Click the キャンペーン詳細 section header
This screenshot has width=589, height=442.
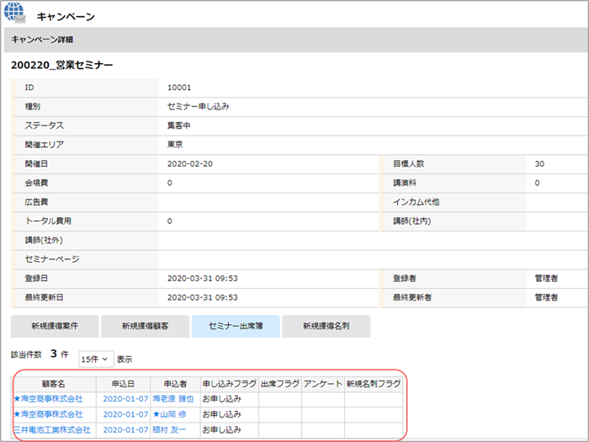click(42, 40)
